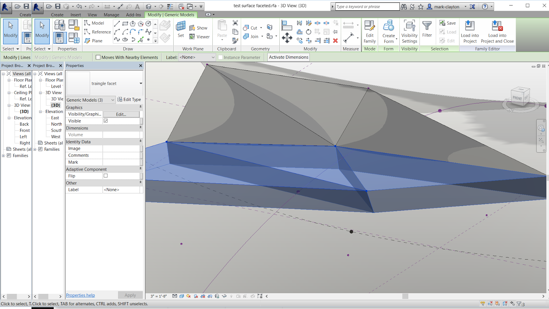Click Load into Project and Close

tap(497, 31)
